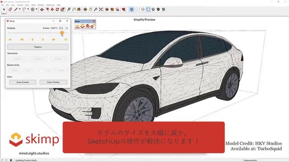The image size is (289, 162).
Task: Close the floating Skimp toolbar
Action: (94, 21)
